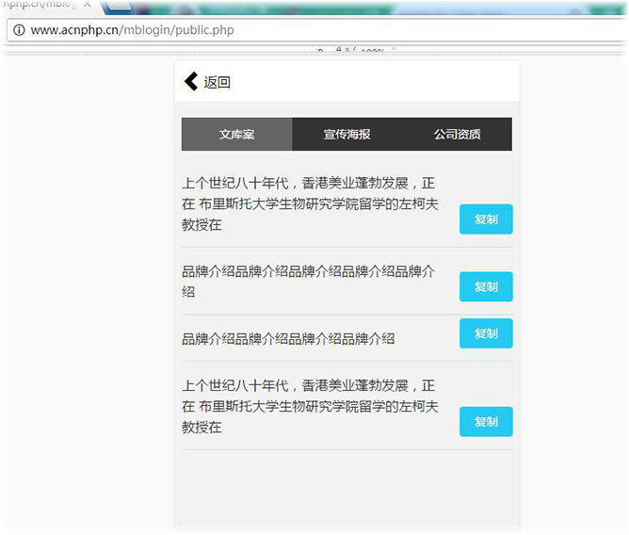629x535 pixels.
Task: Click the last 上个世纪八十年代 text block
Action: 311,406
